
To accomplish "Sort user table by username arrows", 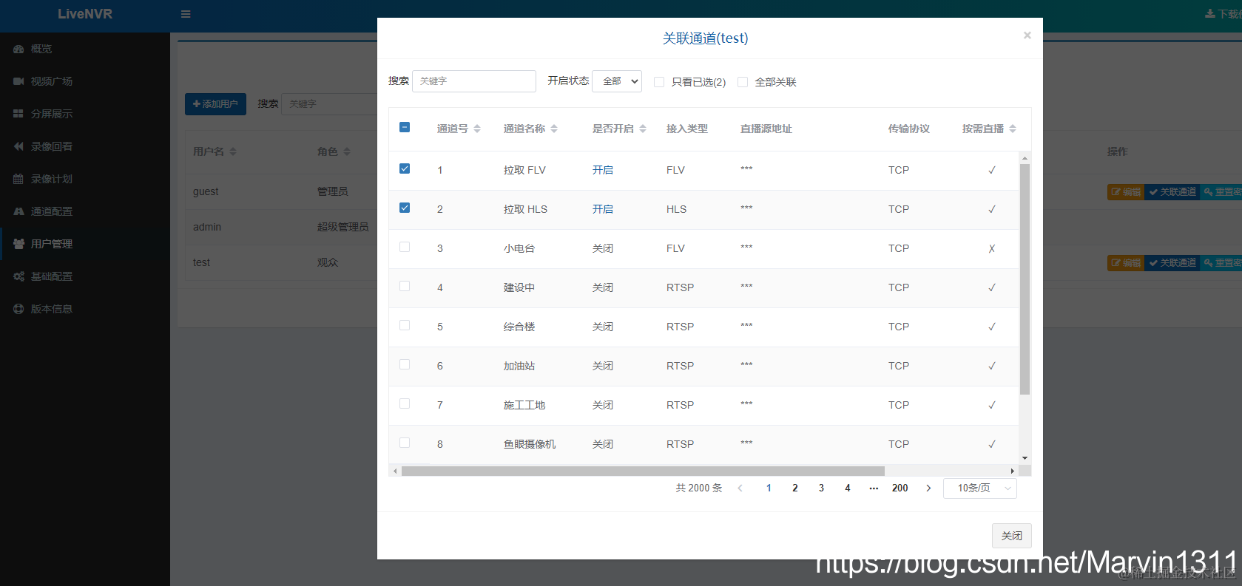I will click(233, 151).
